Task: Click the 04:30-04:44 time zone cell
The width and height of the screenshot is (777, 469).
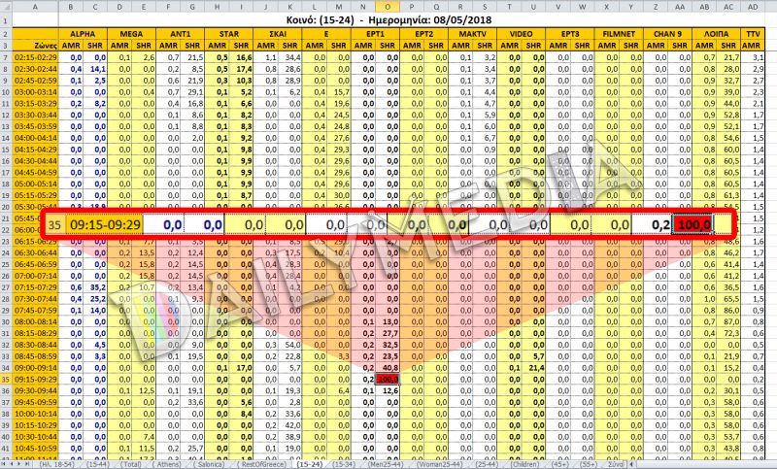Action: (x=35, y=161)
